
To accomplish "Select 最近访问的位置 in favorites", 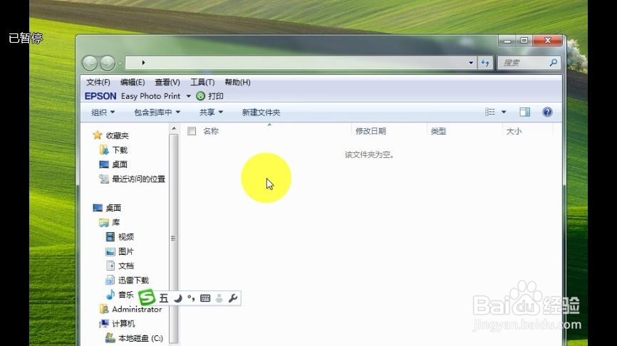I will 138,179.
